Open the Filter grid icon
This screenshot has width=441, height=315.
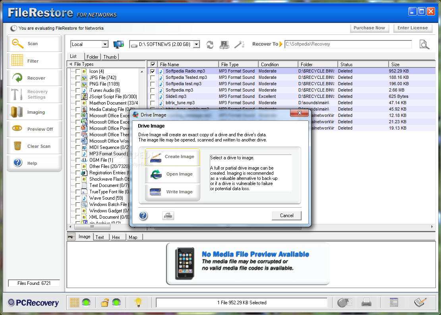click(17, 60)
